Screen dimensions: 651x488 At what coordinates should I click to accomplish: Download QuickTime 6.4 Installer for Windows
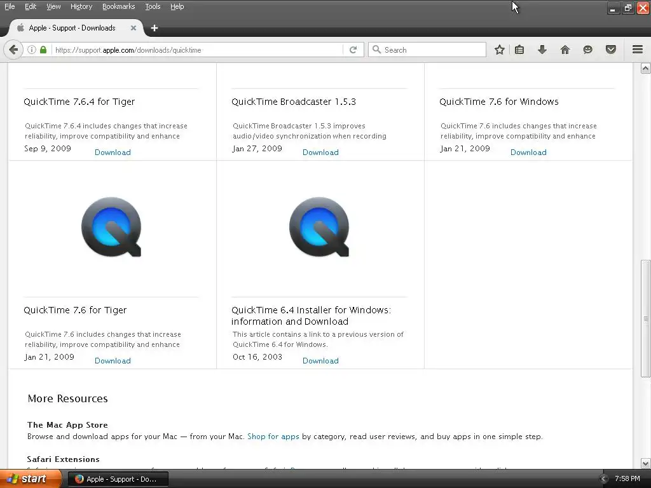coord(320,361)
